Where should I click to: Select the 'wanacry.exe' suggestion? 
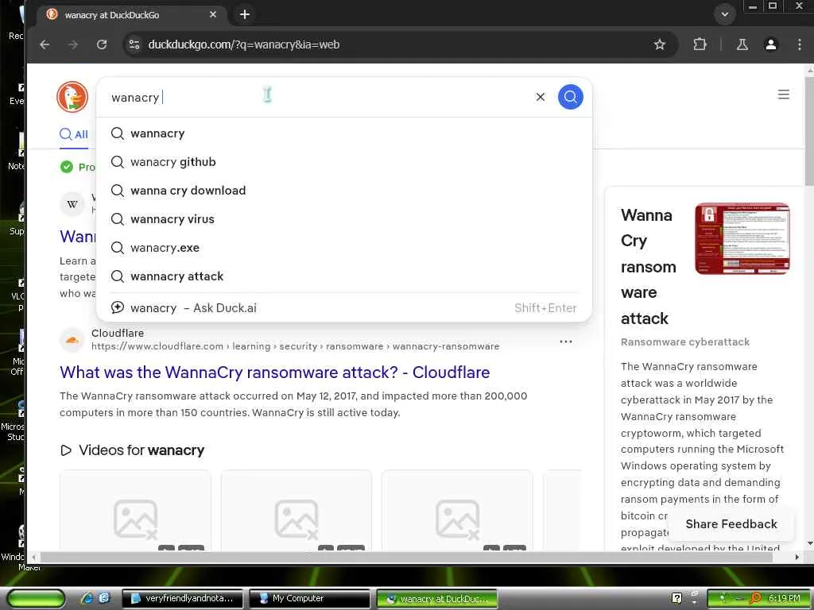point(344,248)
